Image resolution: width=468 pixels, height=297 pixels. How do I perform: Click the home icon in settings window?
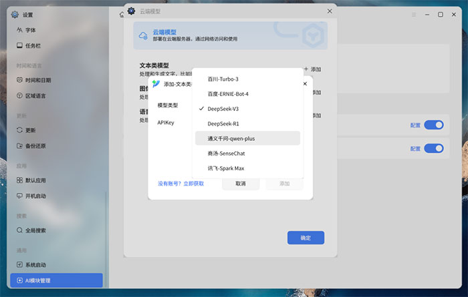coord(122,14)
